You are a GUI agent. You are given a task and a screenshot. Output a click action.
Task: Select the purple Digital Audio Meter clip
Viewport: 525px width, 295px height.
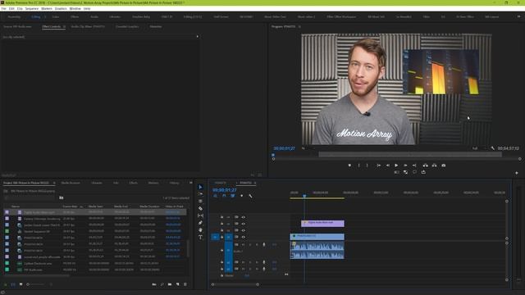tap(322, 224)
